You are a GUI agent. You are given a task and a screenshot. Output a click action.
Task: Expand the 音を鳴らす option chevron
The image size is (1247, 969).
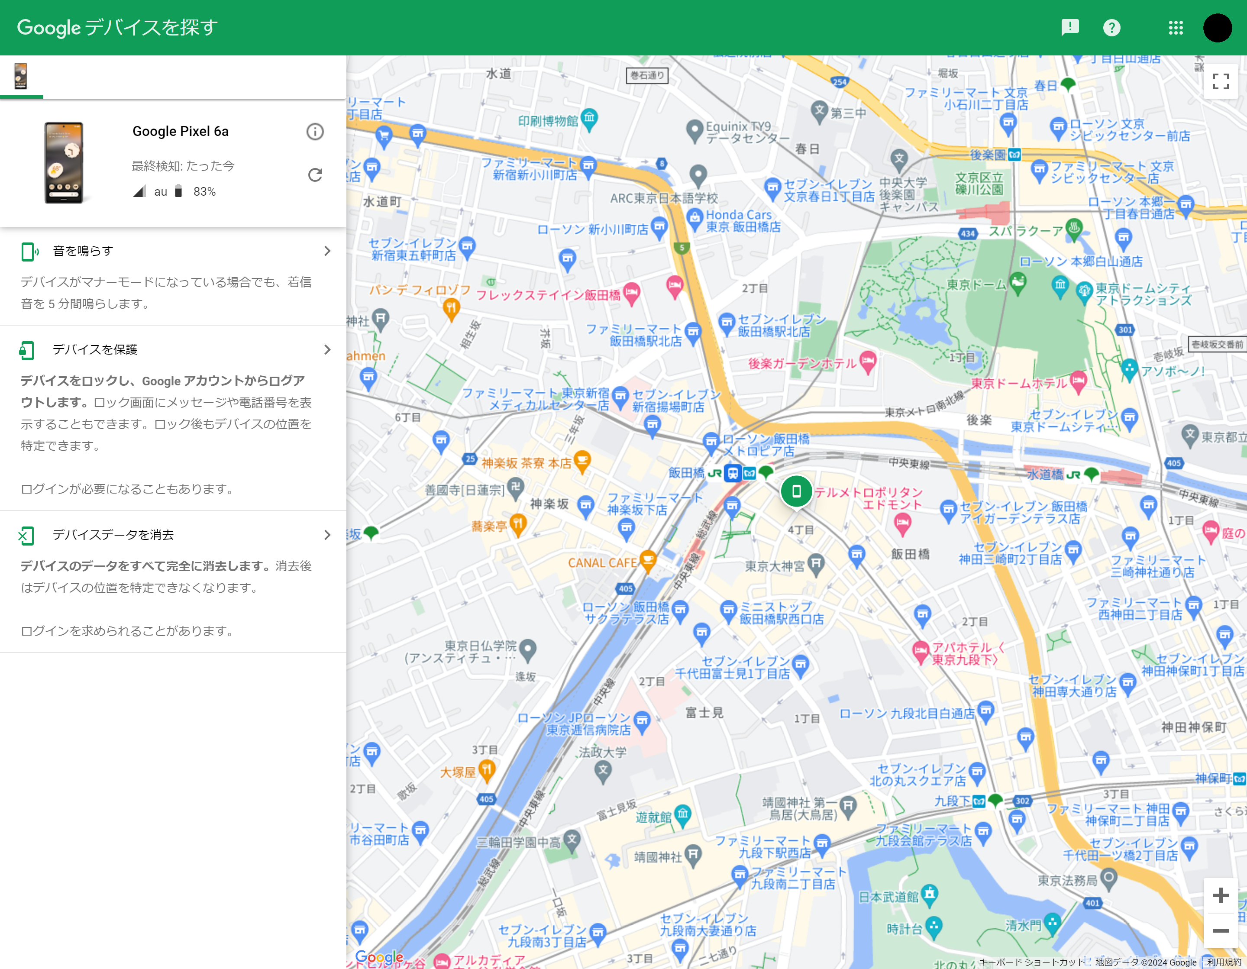(327, 251)
